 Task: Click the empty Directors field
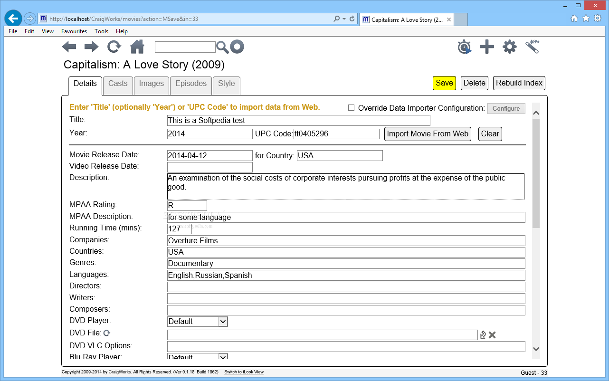[x=346, y=286]
